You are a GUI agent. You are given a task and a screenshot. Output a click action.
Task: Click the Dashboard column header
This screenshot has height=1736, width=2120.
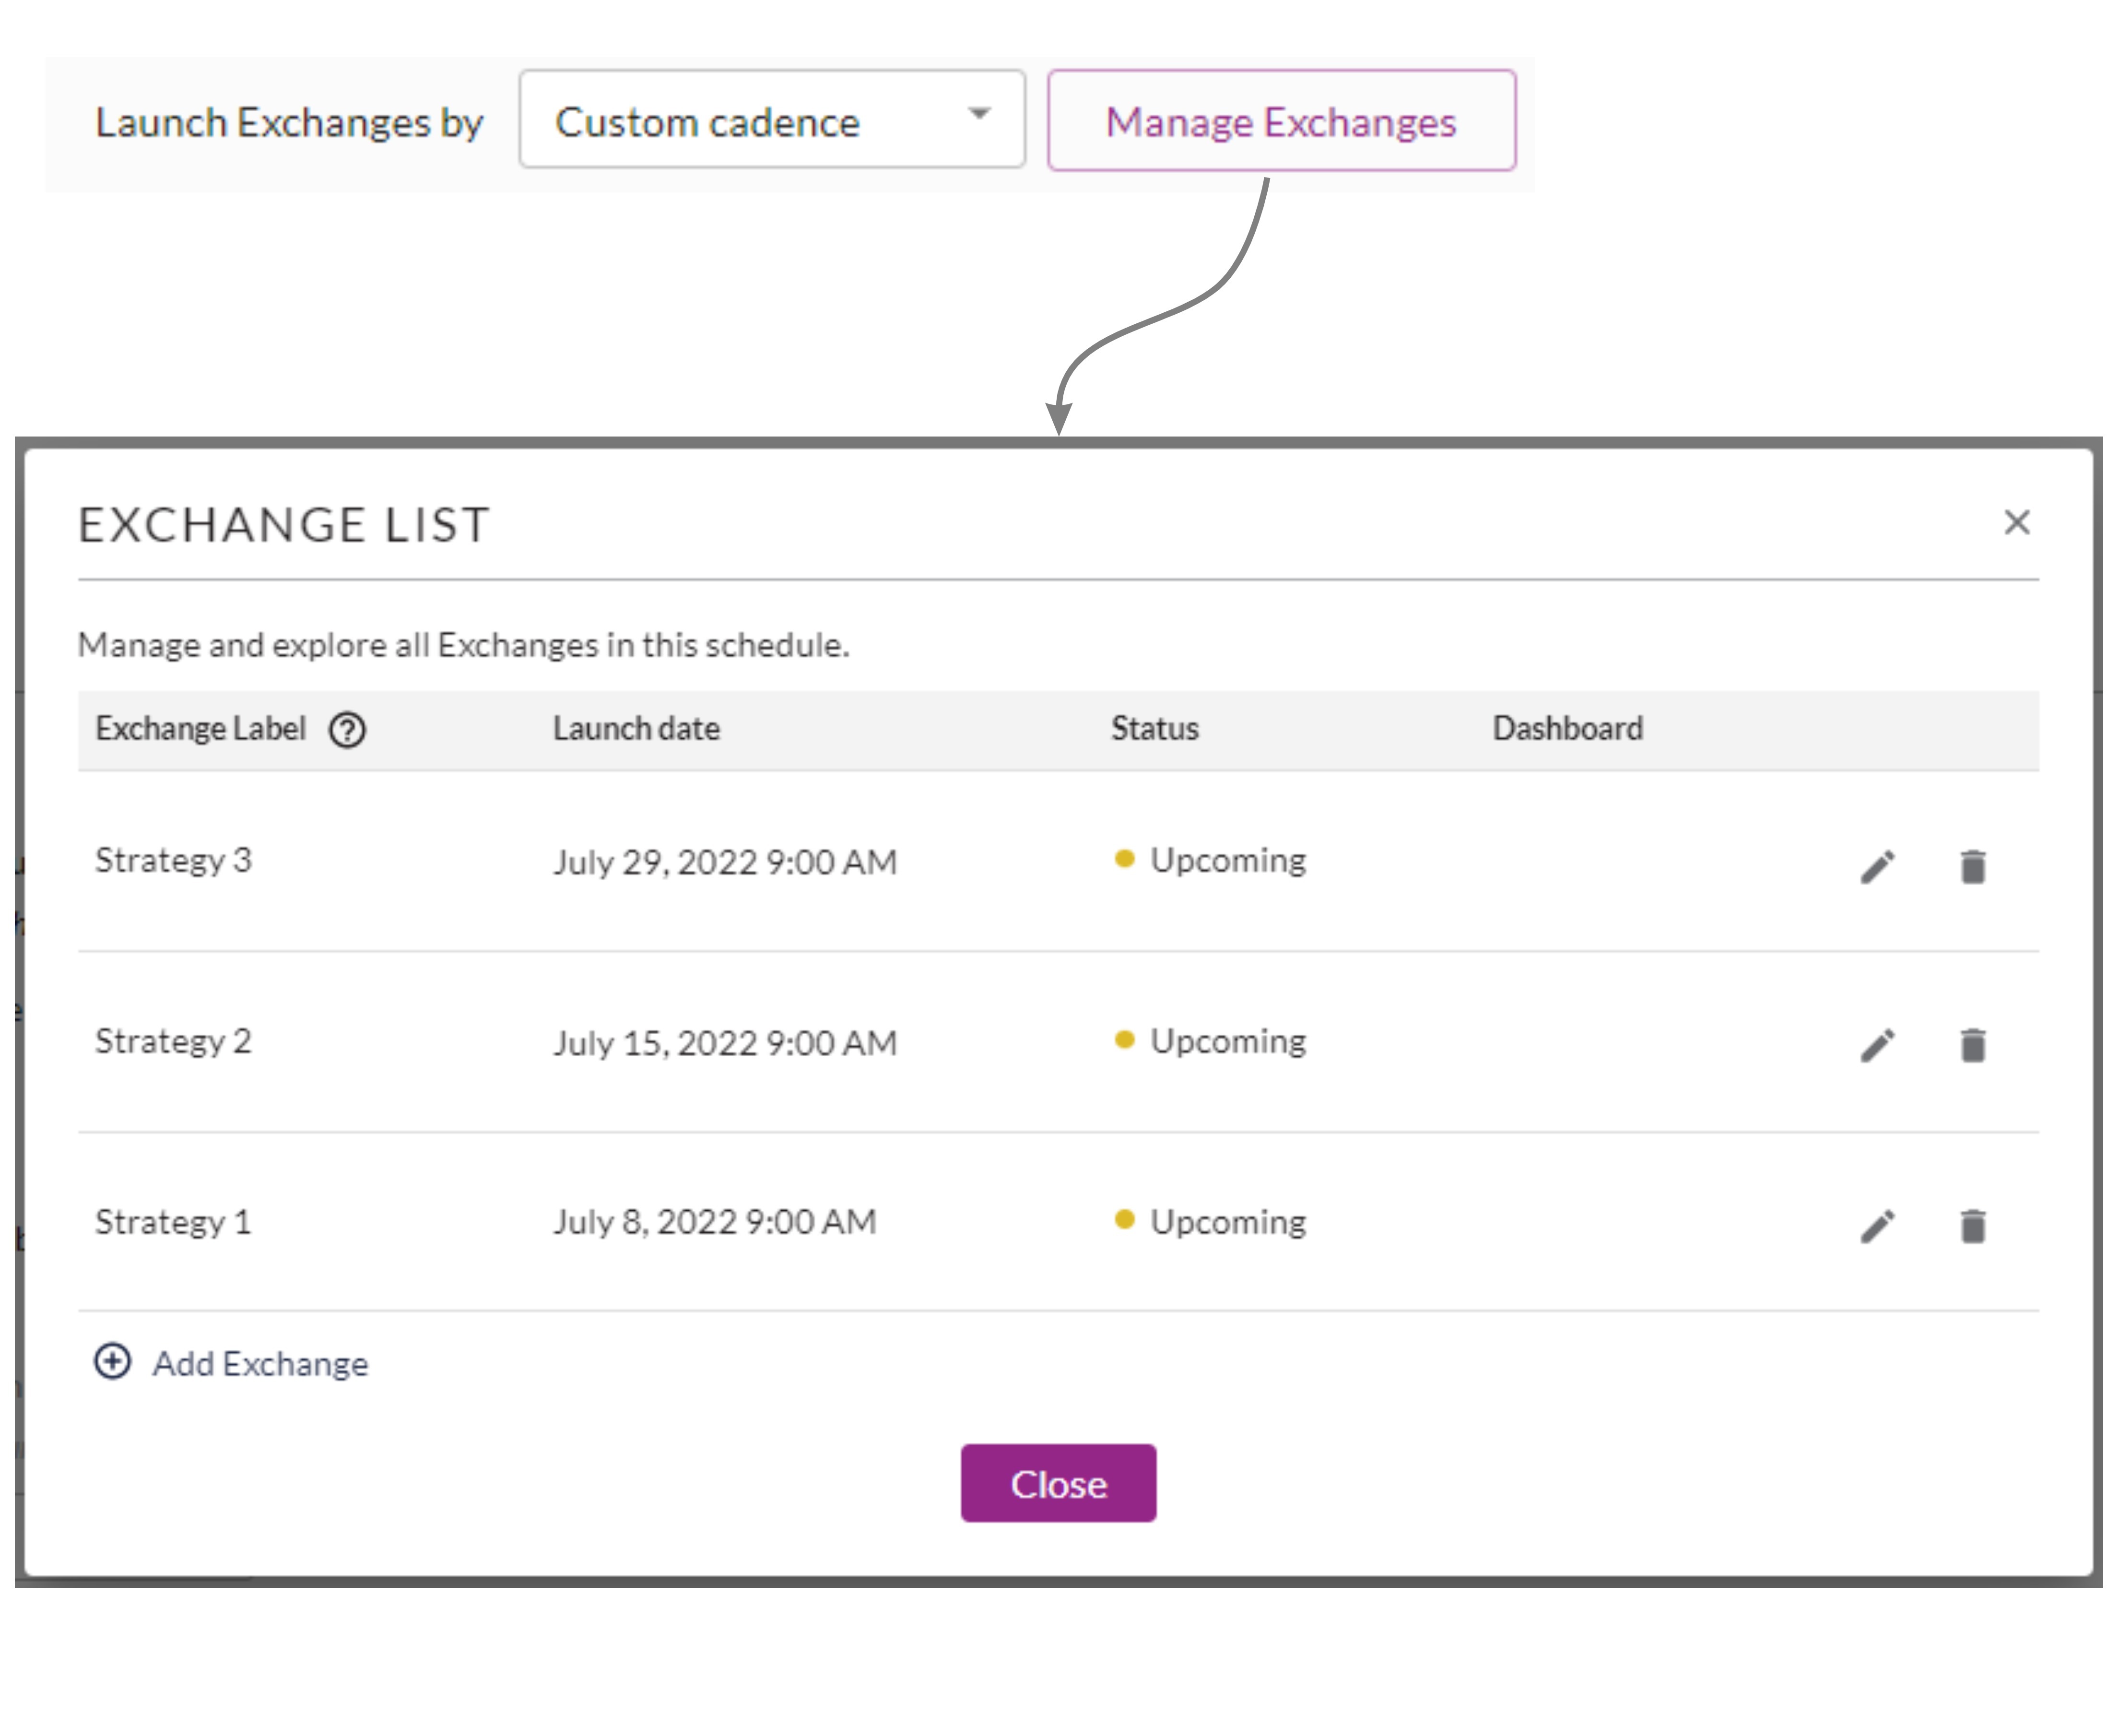click(1567, 729)
